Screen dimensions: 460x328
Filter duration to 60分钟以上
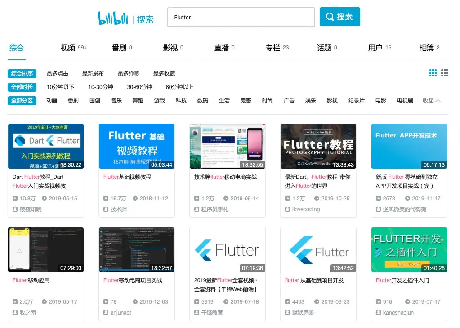(x=179, y=87)
